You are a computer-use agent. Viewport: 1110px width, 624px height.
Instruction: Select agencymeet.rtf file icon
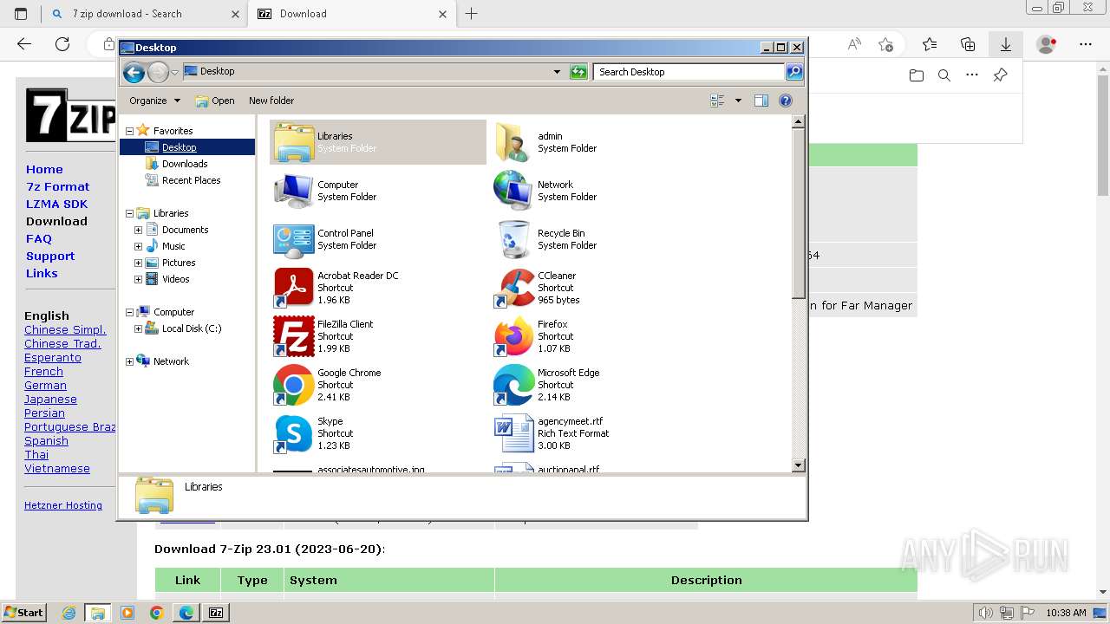click(x=513, y=433)
